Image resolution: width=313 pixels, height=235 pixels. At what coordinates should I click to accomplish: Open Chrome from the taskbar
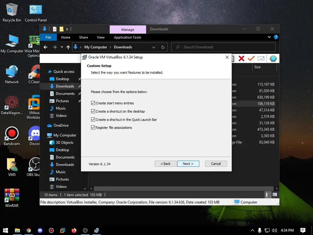(29, 230)
